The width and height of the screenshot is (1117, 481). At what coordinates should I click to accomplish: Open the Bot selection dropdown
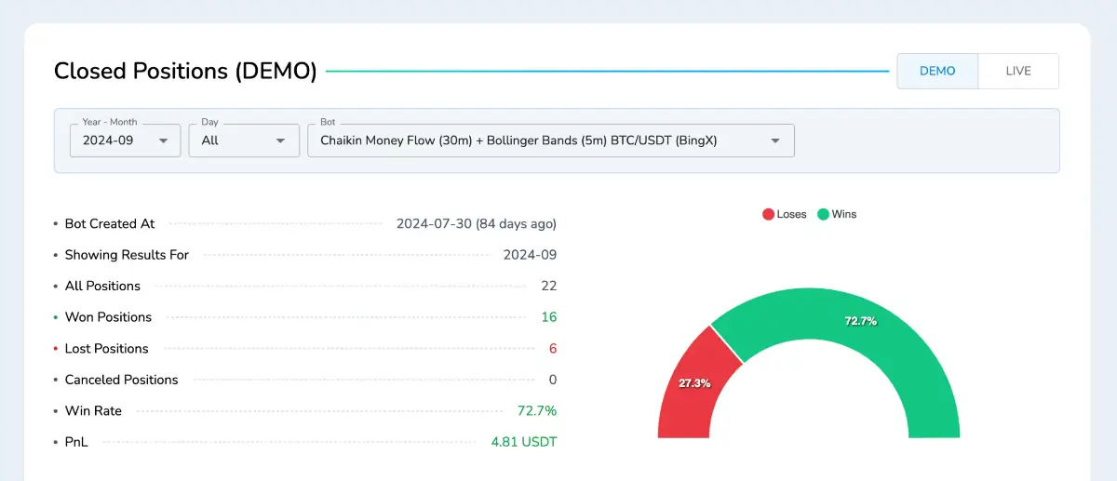point(550,140)
